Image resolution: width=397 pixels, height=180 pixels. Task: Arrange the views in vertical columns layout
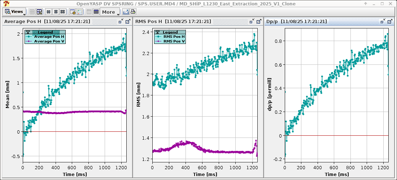coord(49,12)
